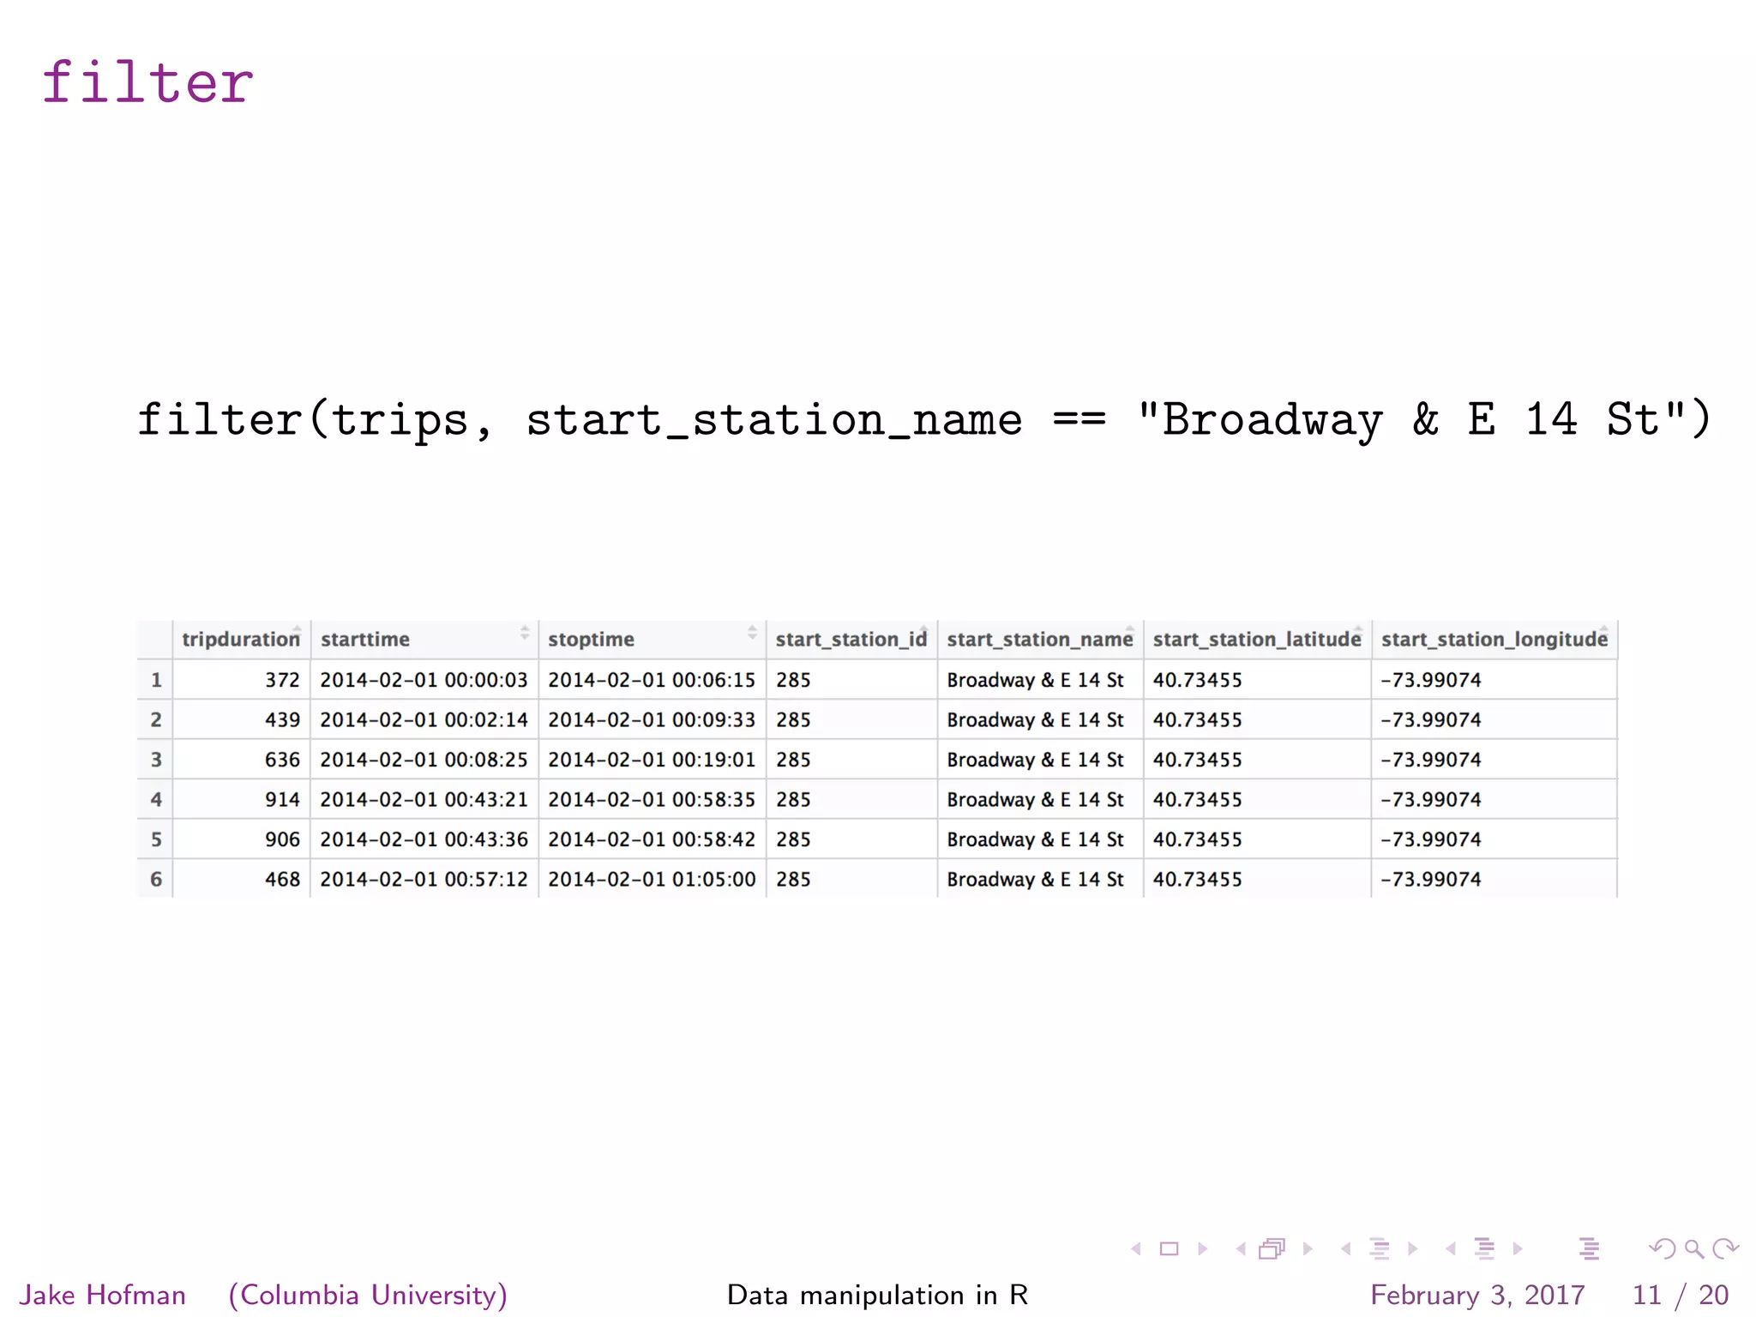
Task: Select starttime cell 2014-02-01 00:43:36
Action: click(x=424, y=839)
